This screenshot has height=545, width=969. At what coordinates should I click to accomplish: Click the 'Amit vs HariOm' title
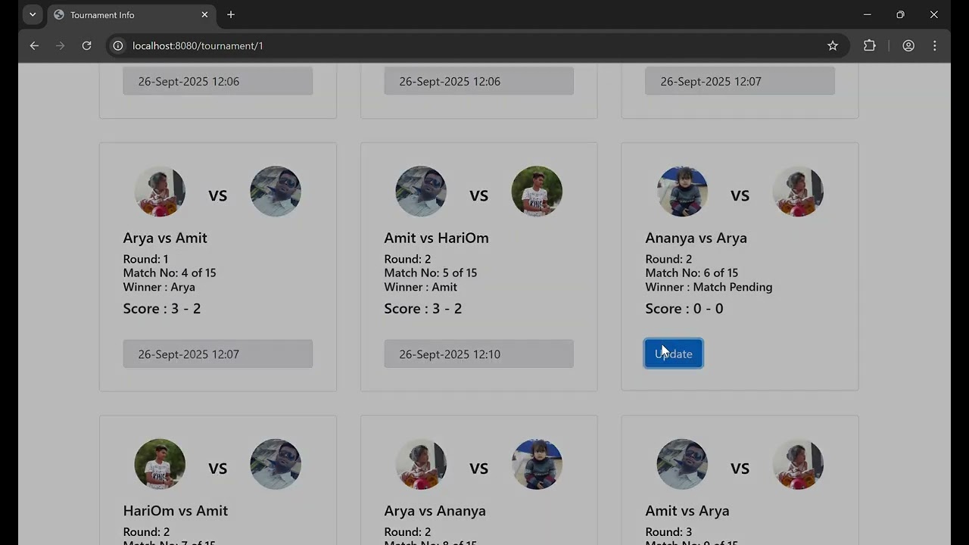point(436,238)
